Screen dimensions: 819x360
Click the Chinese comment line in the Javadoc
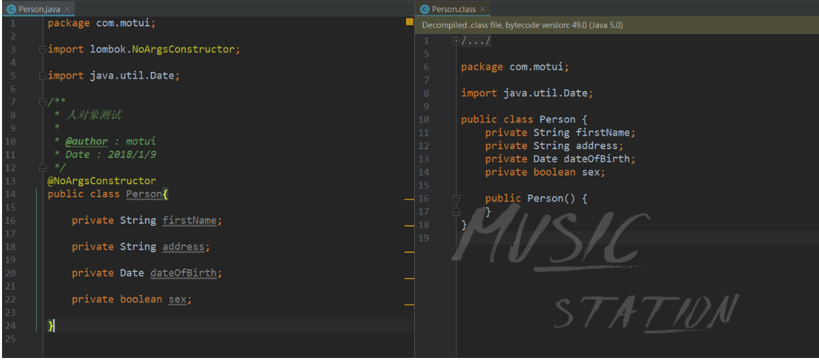click(x=88, y=115)
